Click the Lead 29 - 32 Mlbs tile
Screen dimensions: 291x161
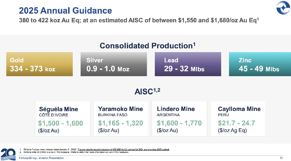tap(188, 64)
